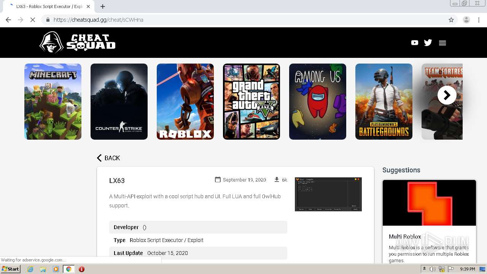Image resolution: width=487 pixels, height=274 pixels.
Task: Click the Cheat Squad logo
Action: pos(77,42)
